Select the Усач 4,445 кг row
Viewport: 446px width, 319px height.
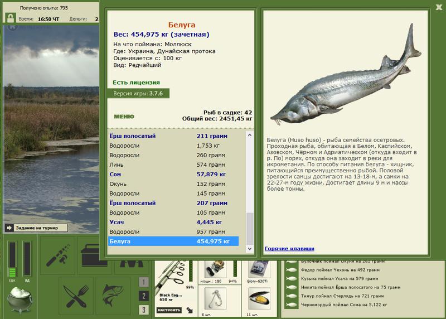pos(173,223)
